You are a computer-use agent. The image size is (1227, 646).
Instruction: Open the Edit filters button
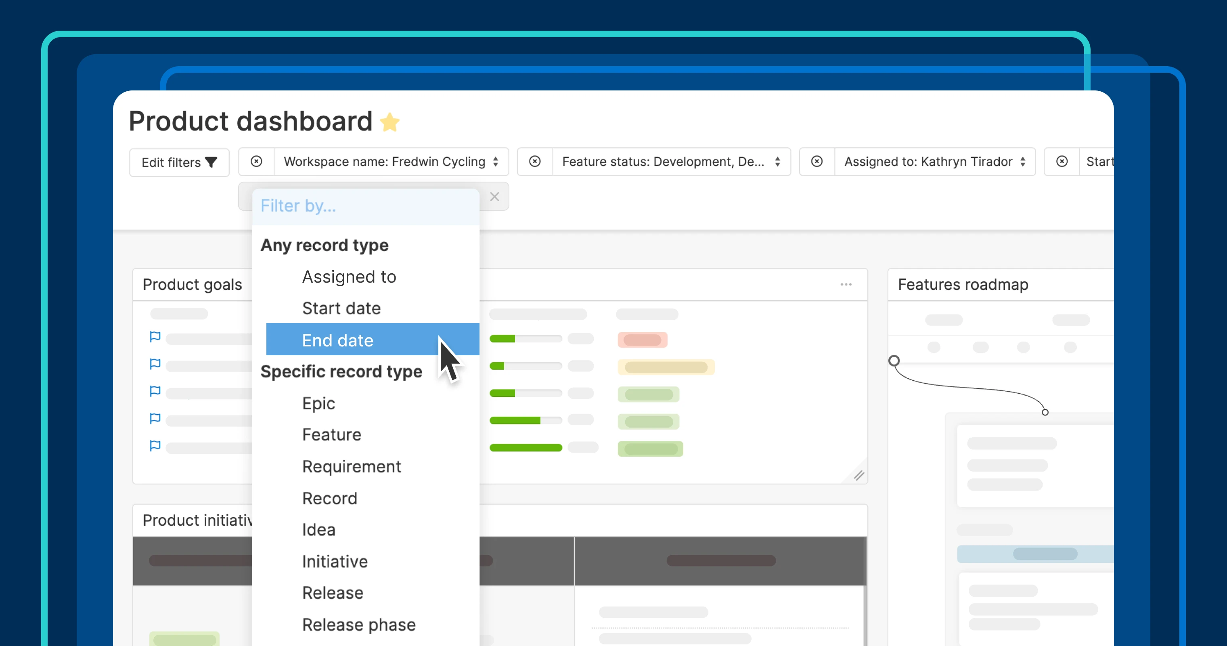[x=179, y=162]
